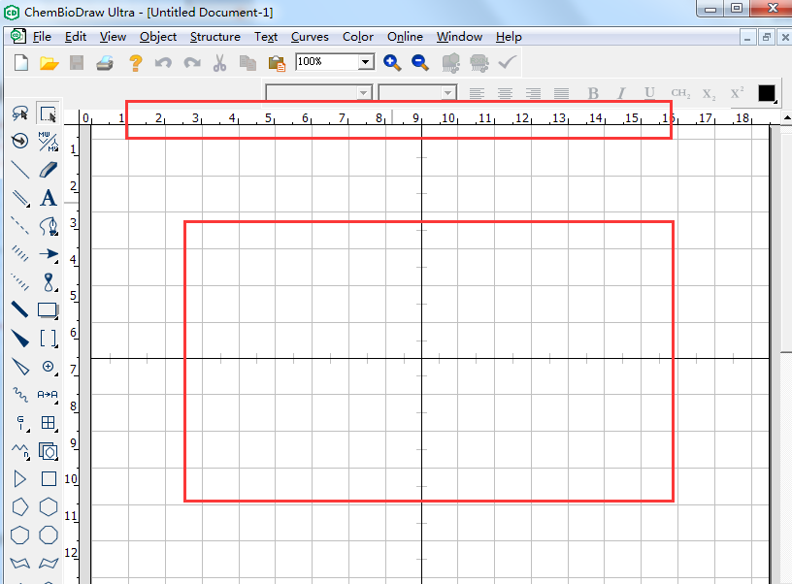Pick the Structure Perspective rotation tool
This screenshot has height=584, width=792.
pos(20,141)
